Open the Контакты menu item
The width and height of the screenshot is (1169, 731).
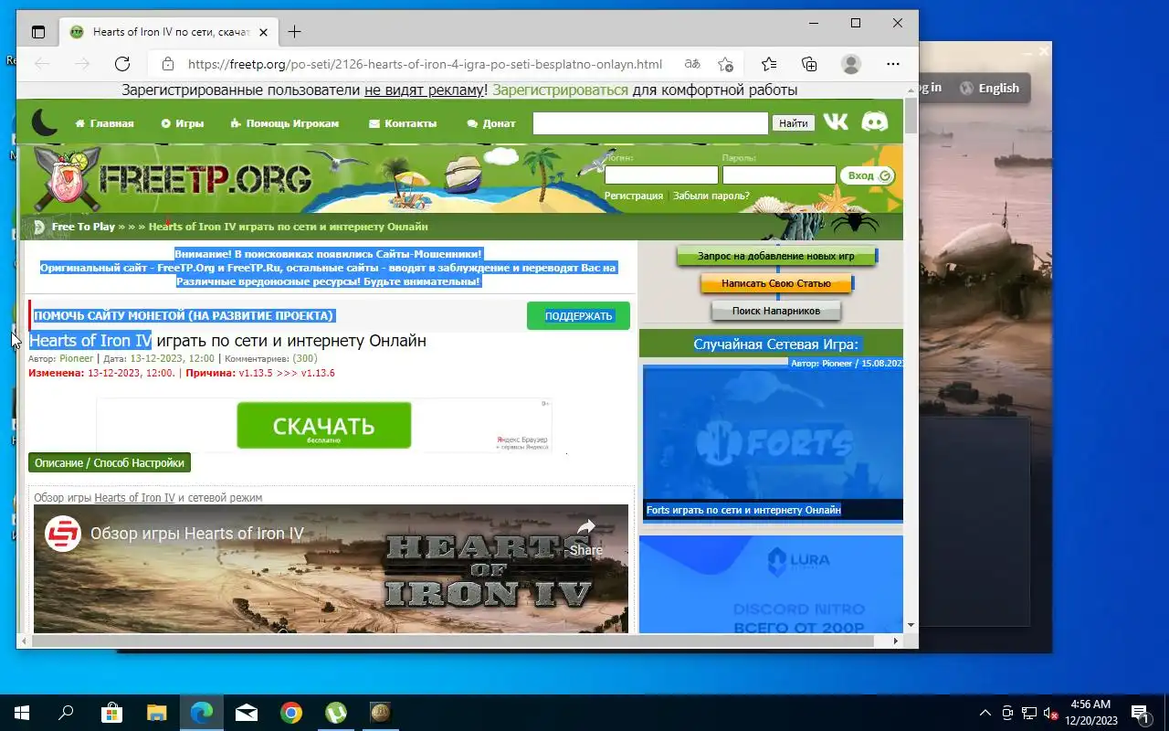click(x=402, y=123)
